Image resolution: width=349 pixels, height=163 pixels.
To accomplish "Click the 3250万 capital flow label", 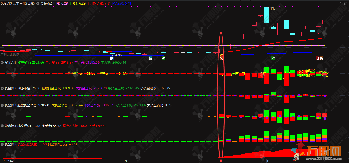I will (324, 72).
